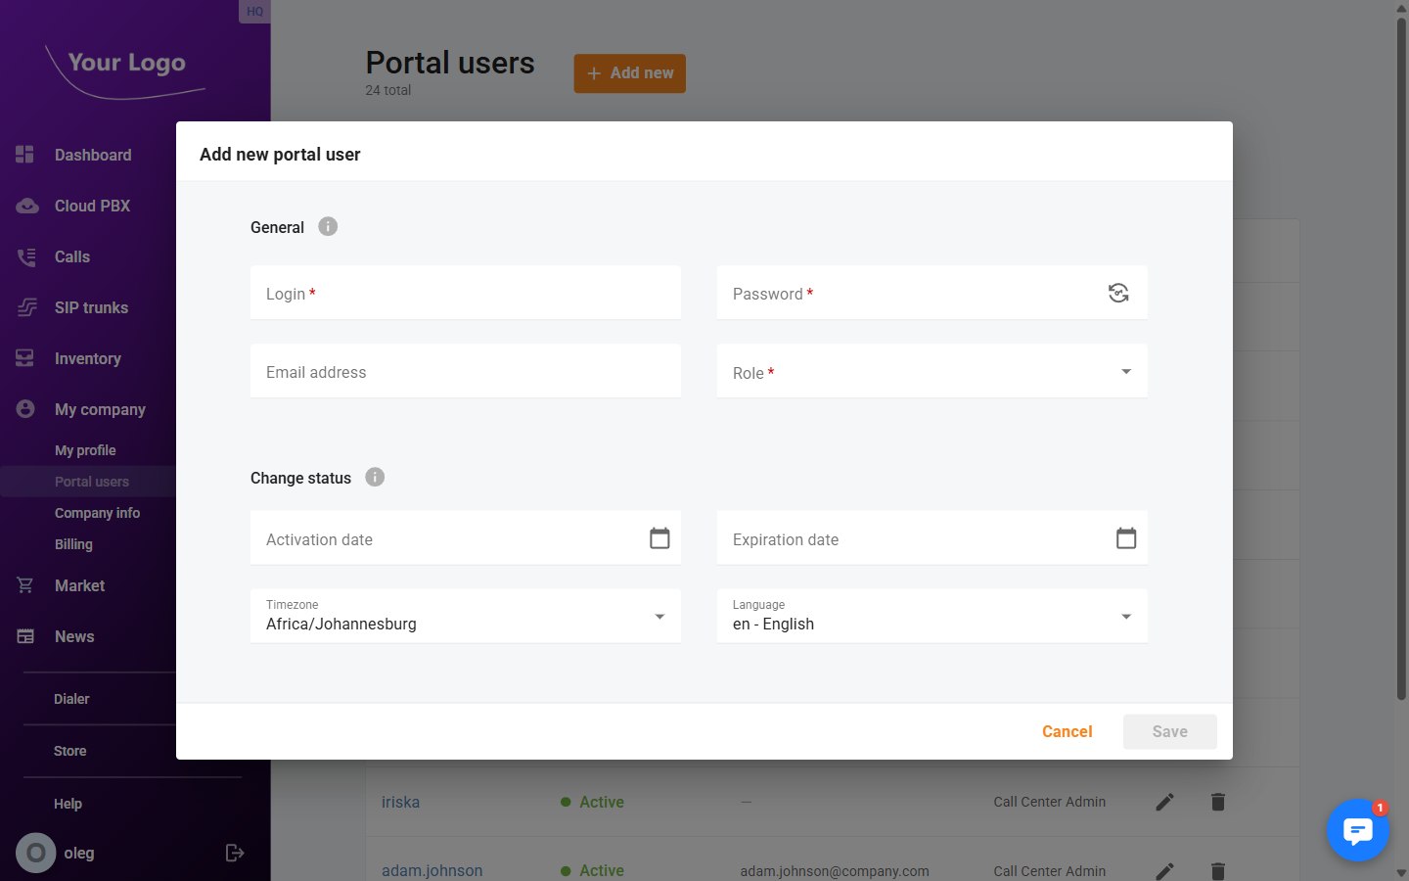Cancel adding the new portal user
Screen dimensions: 1409x881
pos(1067,731)
